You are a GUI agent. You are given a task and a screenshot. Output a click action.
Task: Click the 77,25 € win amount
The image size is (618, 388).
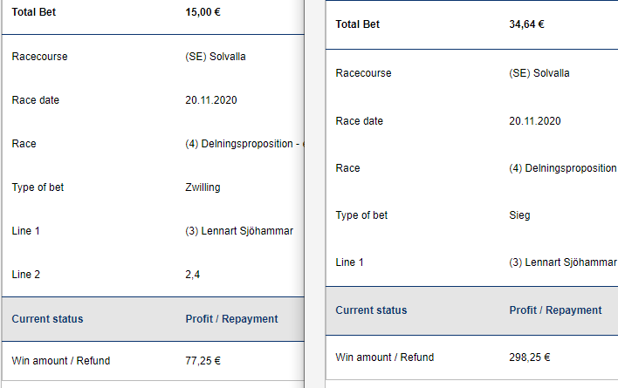203,361
